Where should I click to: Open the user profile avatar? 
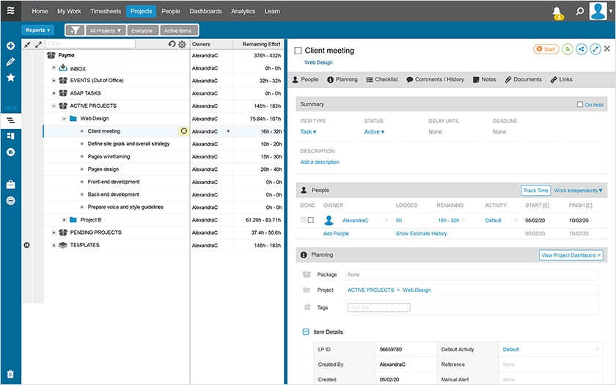click(598, 11)
